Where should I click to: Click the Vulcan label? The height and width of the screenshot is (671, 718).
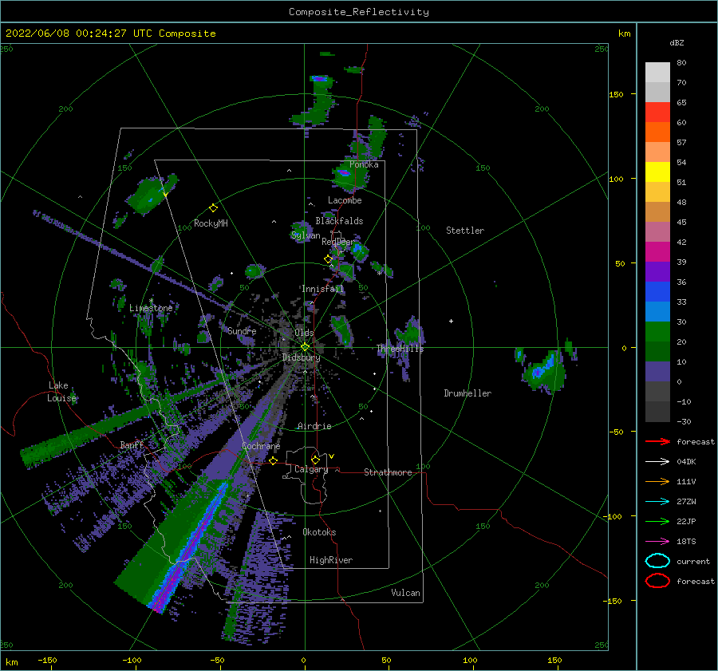click(405, 593)
